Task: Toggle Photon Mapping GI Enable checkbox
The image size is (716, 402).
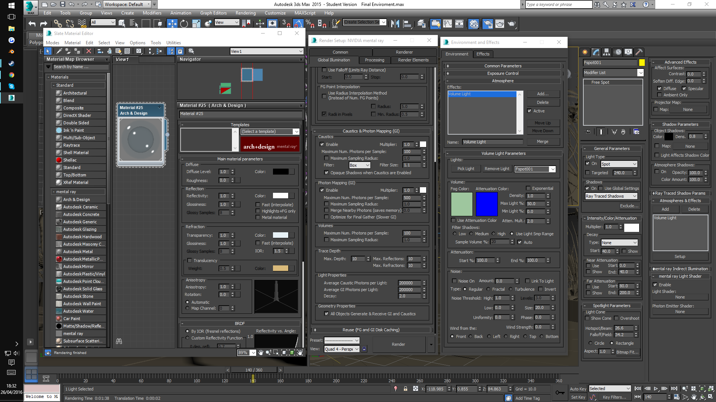Action: coord(322,190)
